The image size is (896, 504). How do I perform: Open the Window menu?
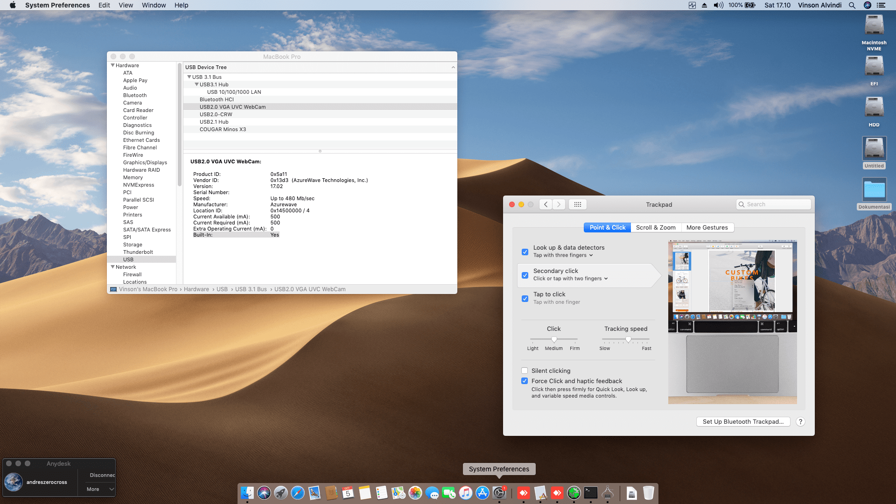coord(154,5)
